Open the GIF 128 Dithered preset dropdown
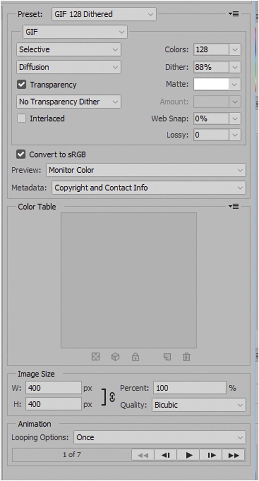 click(104, 14)
